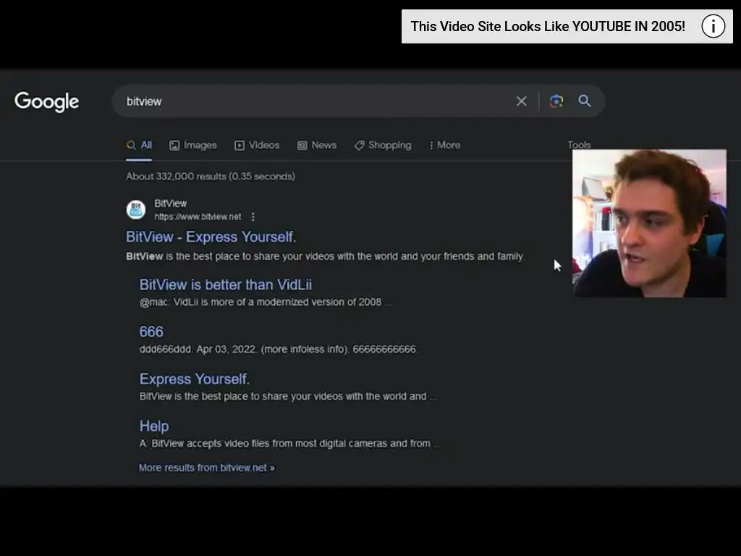The width and height of the screenshot is (741, 556).
Task: Open Google Lens camera search icon
Action: (556, 101)
